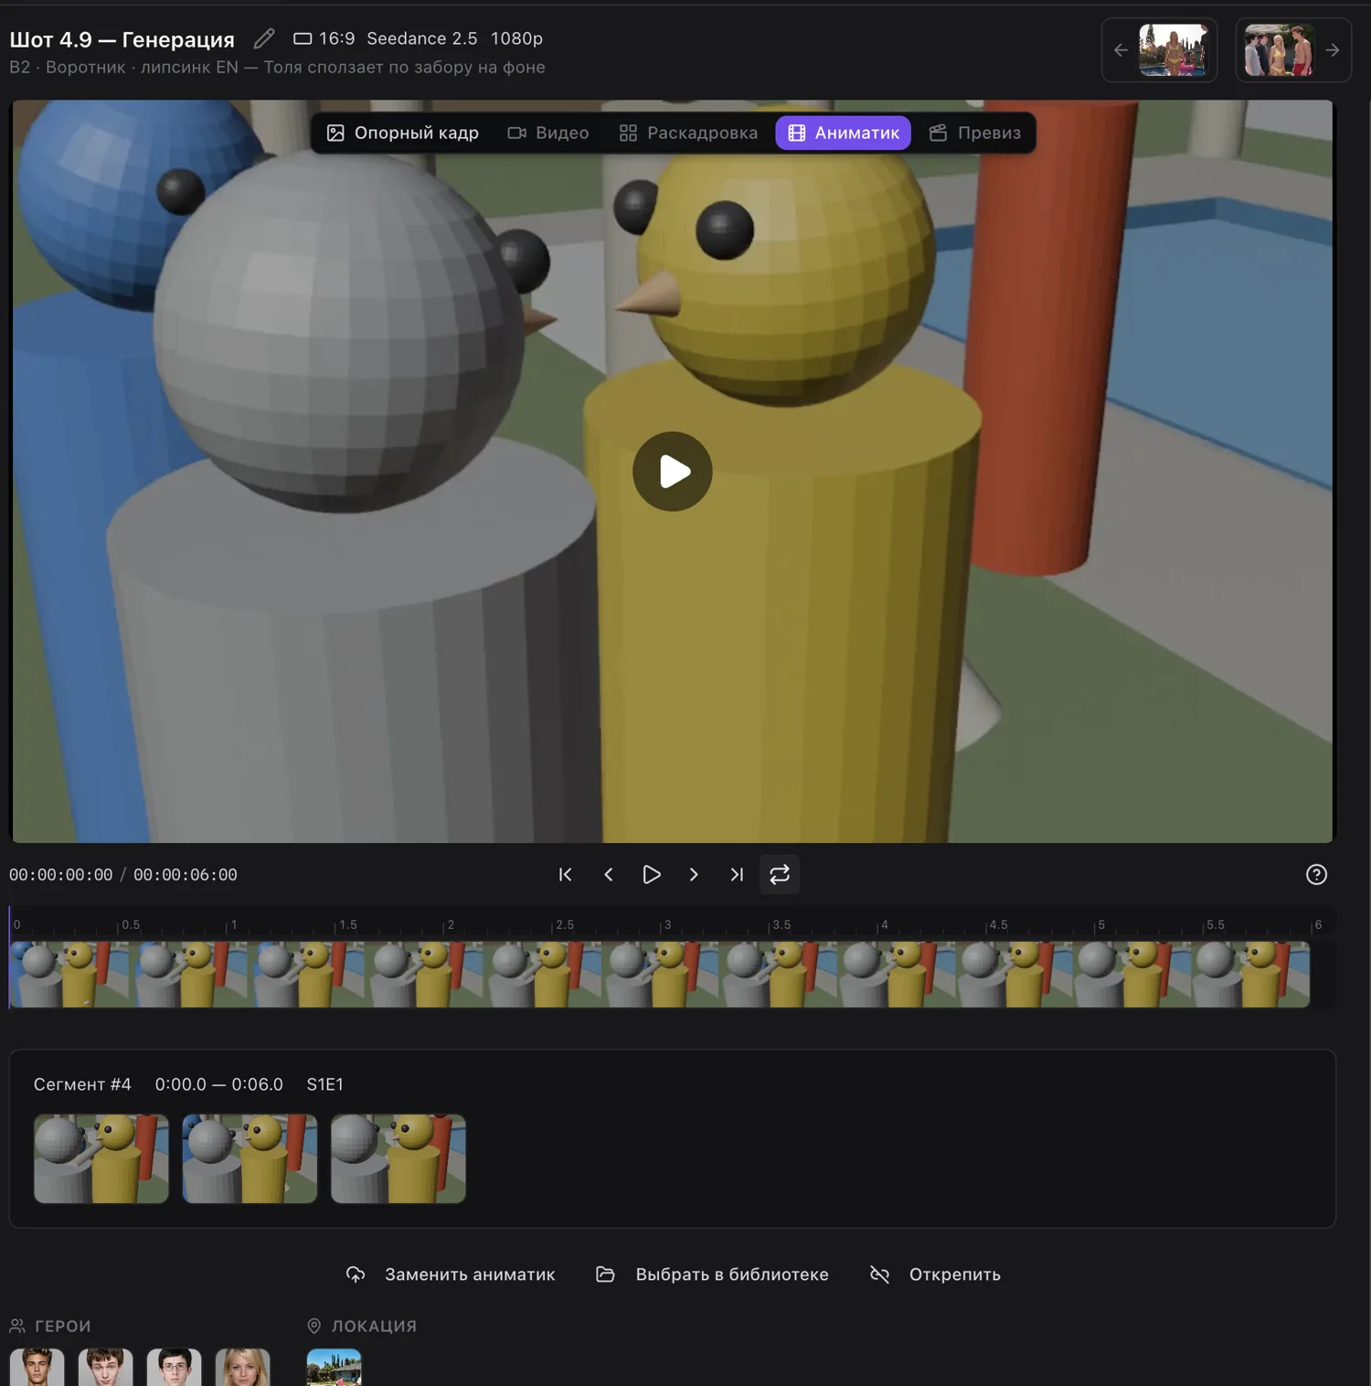Go to the previous shot thumbnail arrow
This screenshot has width=1371, height=1386.
1121,50
